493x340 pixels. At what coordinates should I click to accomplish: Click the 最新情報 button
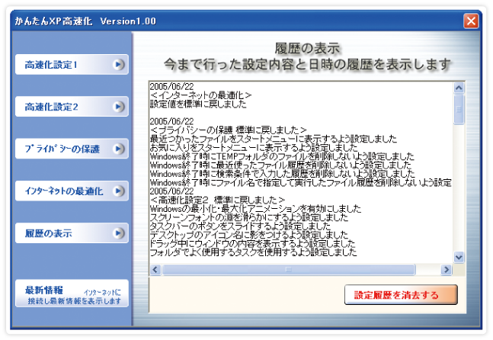point(72,293)
